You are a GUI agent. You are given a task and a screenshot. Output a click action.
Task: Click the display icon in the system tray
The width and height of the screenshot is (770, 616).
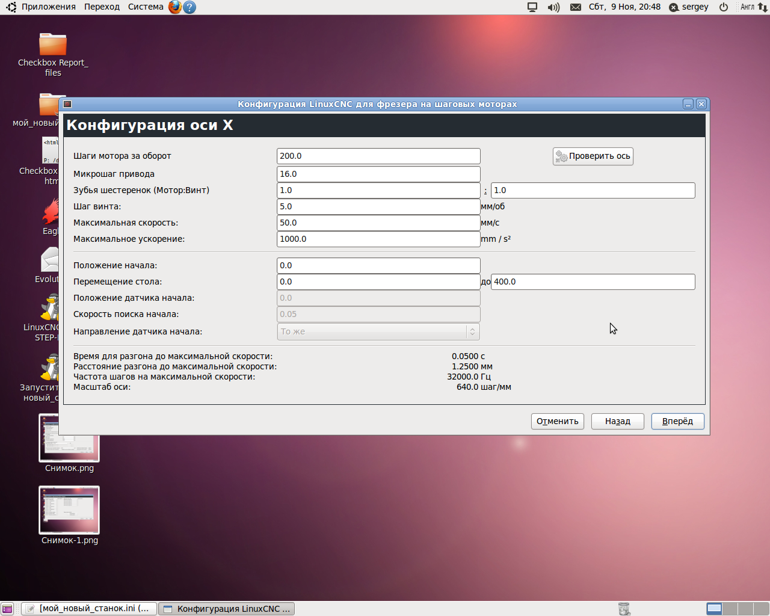[532, 7]
